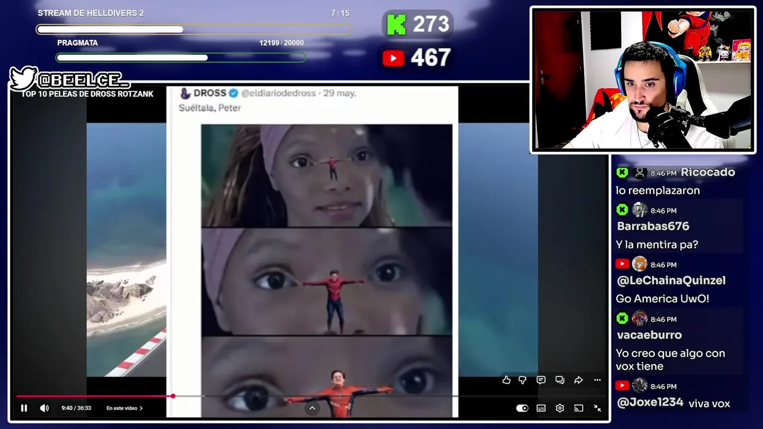Image resolution: width=763 pixels, height=429 pixels.
Task: Click the green Kick logo counter icon
Action: [396, 24]
